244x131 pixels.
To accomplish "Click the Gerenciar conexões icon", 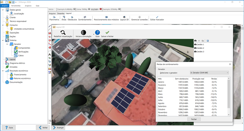I will point(139,18).
